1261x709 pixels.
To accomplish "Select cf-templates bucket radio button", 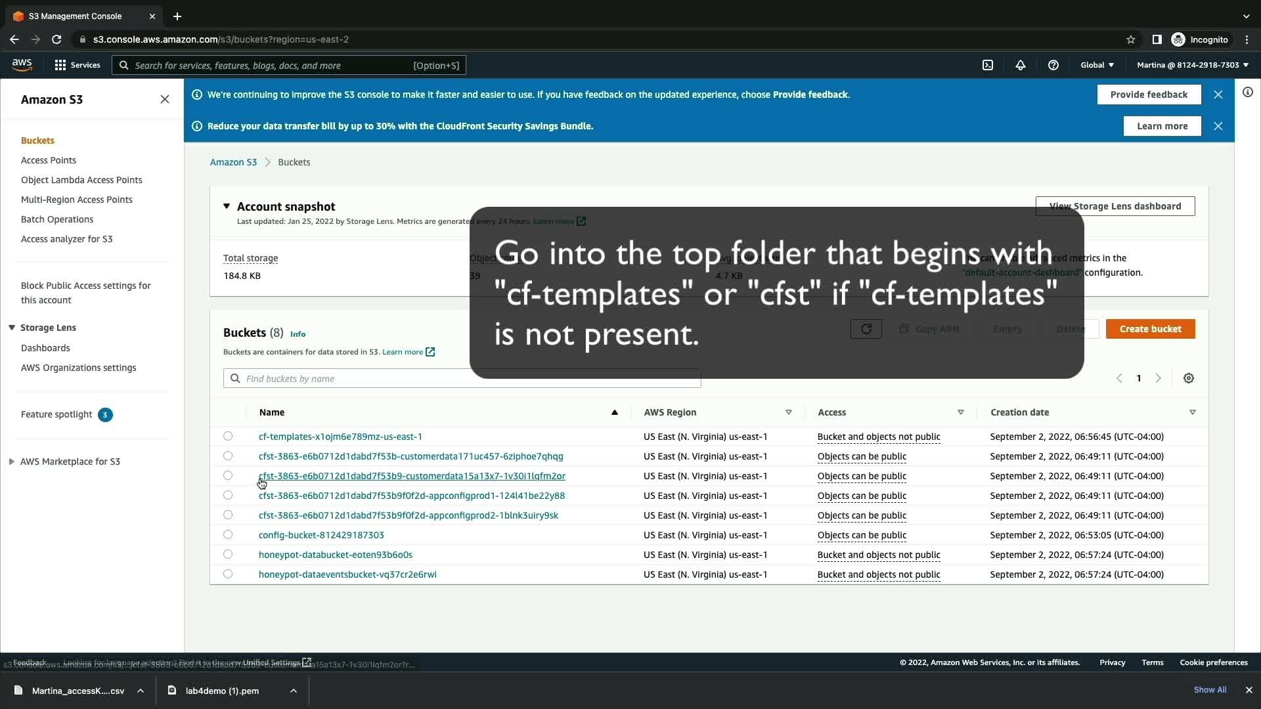I will 228,436.
